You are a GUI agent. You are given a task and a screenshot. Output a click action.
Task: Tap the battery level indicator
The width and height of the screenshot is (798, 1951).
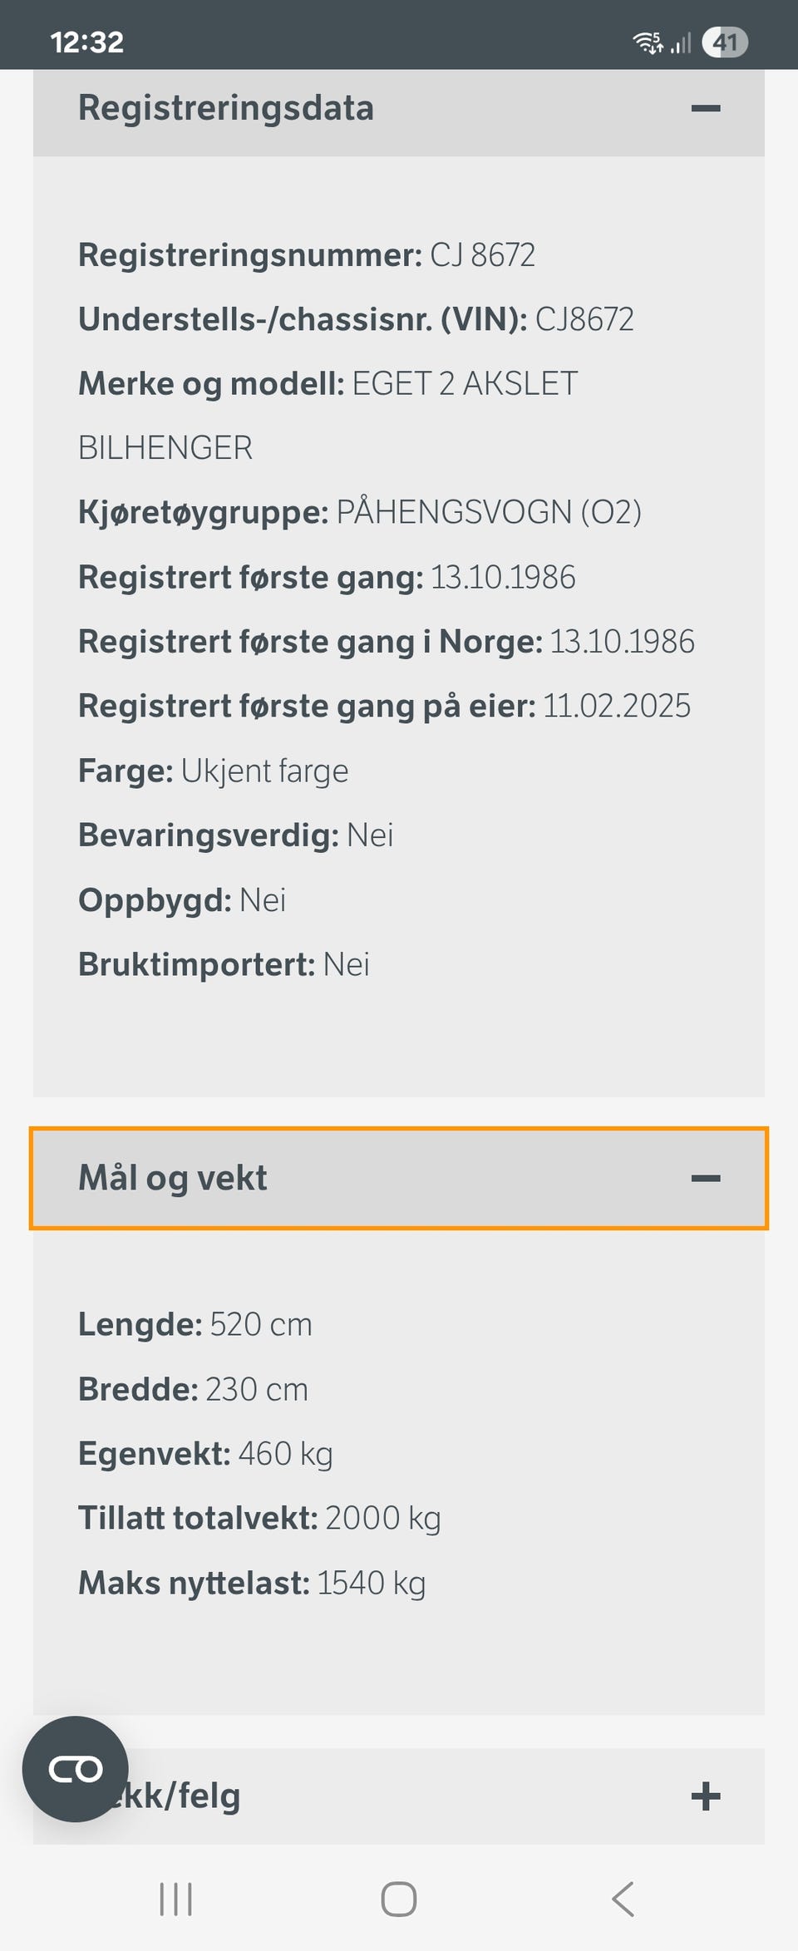pos(725,42)
